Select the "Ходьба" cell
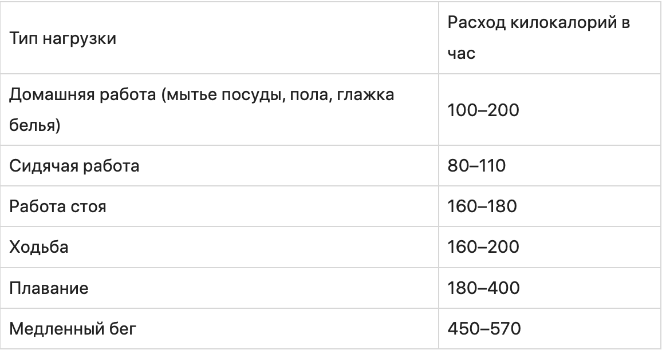 click(40, 246)
